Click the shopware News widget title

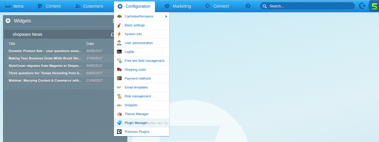pos(28,34)
